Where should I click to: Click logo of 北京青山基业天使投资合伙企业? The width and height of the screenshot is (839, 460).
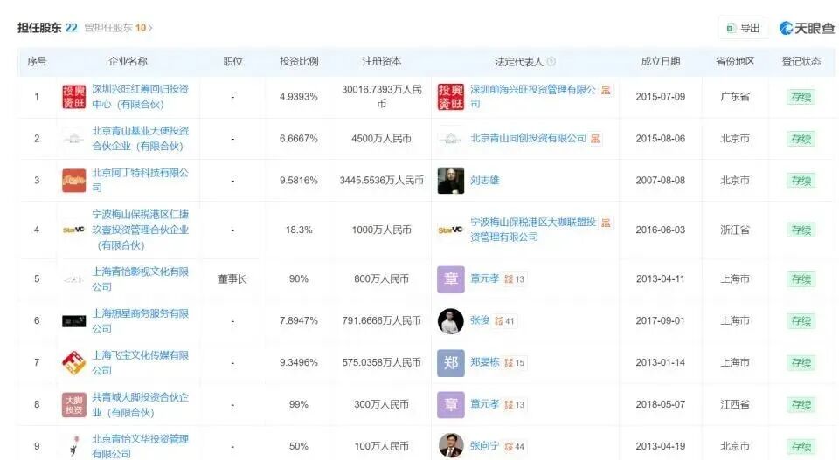pyautogui.click(x=73, y=139)
